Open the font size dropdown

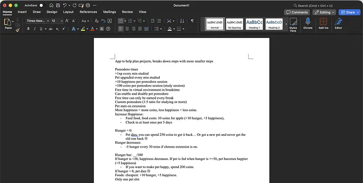pos(57,21)
